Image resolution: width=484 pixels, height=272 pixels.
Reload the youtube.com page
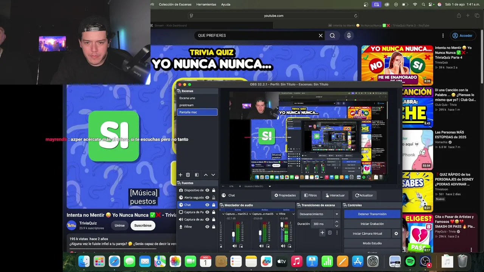point(355,15)
